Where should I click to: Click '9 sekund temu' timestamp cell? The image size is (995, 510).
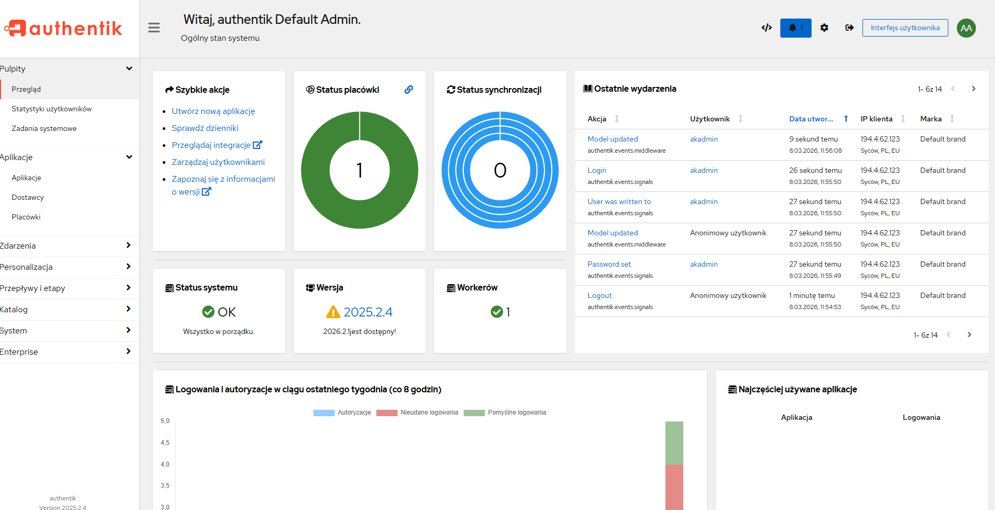[813, 139]
